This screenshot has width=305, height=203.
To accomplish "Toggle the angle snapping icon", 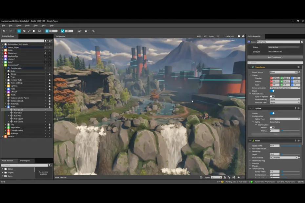I will (x=63, y=31).
